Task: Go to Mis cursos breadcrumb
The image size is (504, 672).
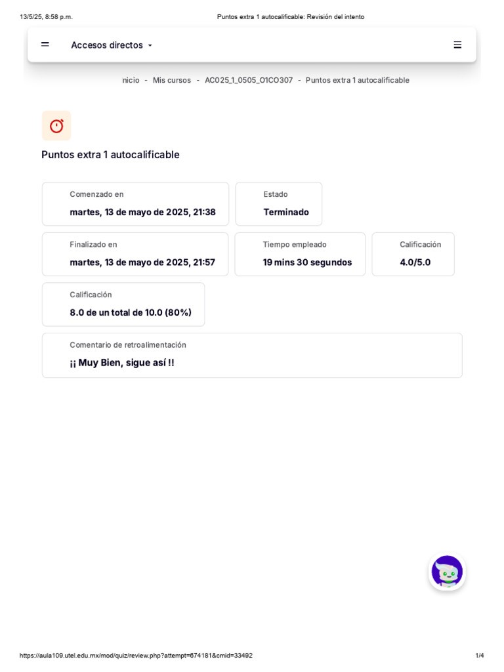Action: (172, 80)
